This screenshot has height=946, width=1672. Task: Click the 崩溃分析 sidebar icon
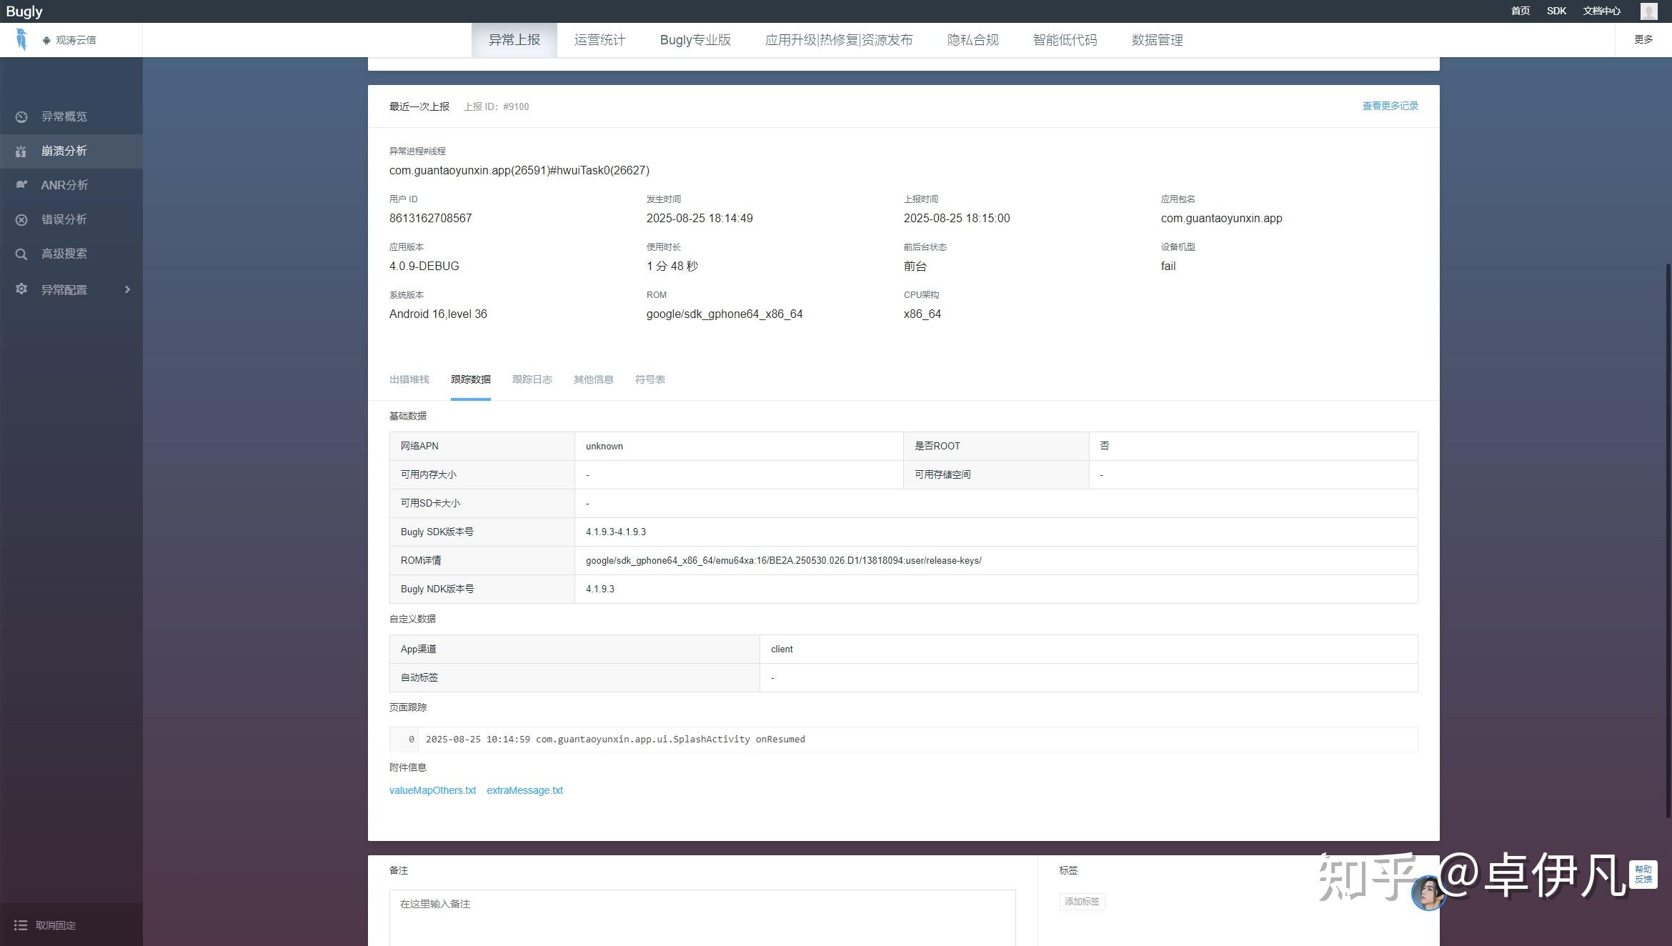click(x=21, y=151)
